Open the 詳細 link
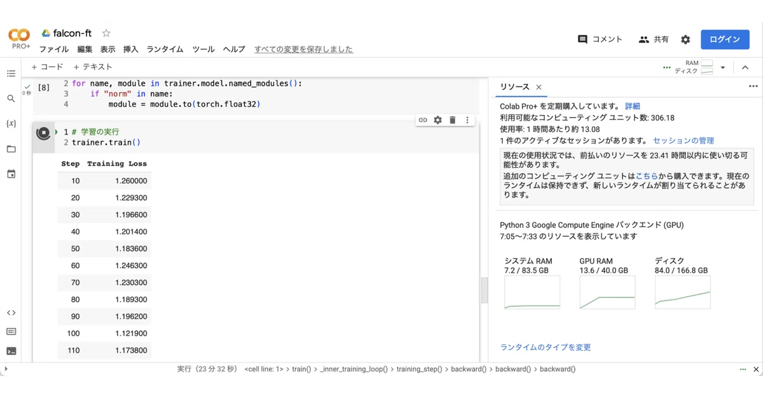Image resolution: width=763 pixels, height=399 pixels. pos(633,106)
